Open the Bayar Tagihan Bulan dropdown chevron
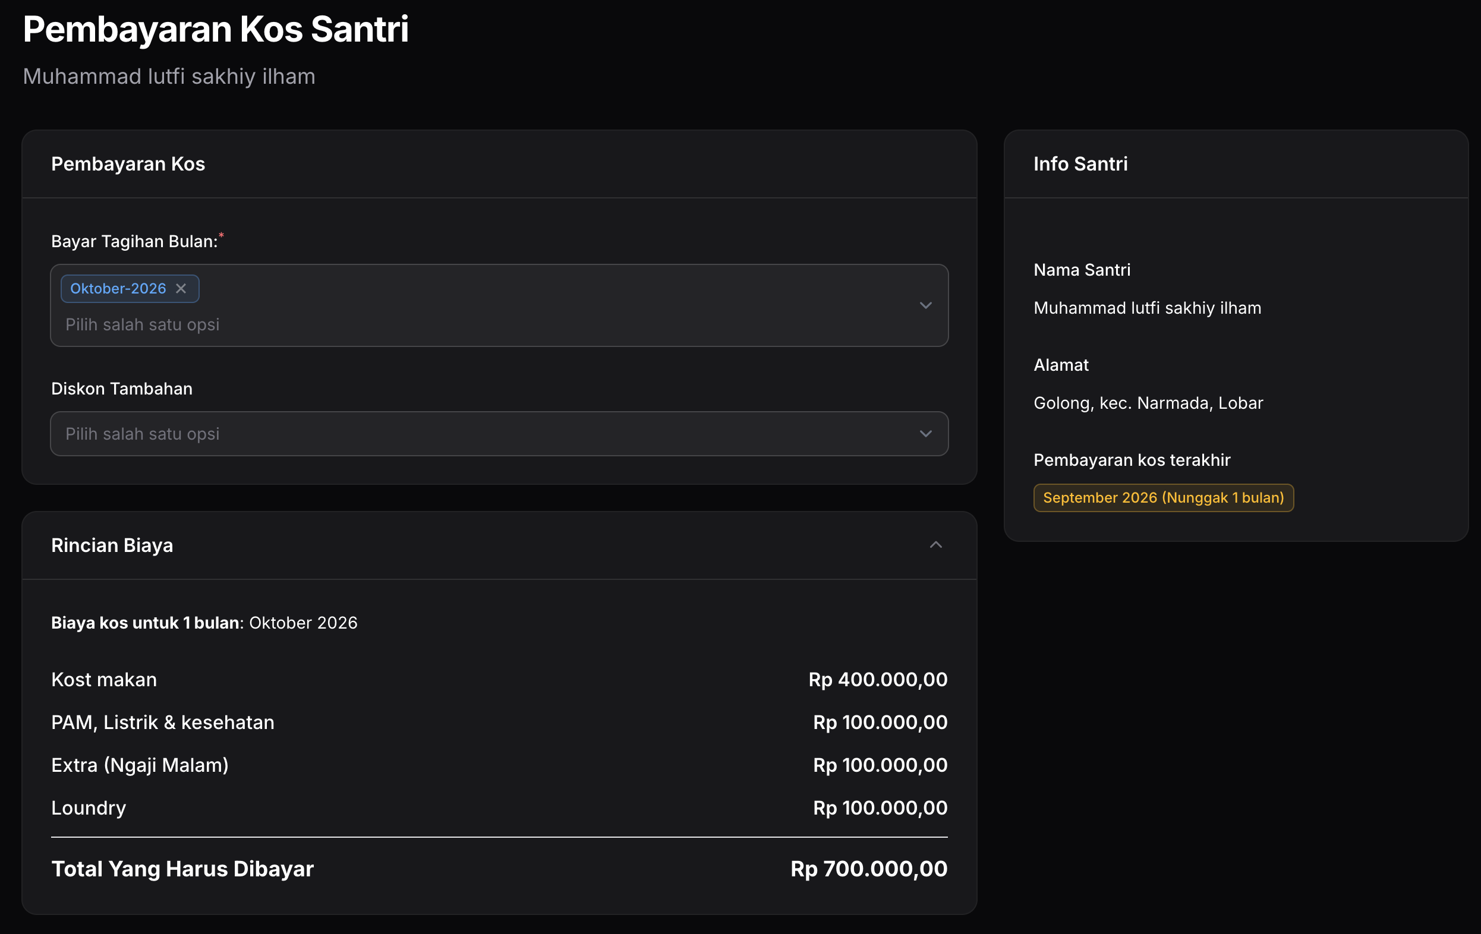 click(925, 305)
